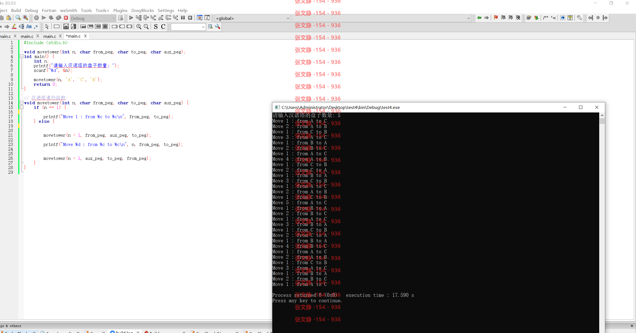Click the DoxyBlocks line comment *< icon
636x333 pixels.
click(553, 18)
